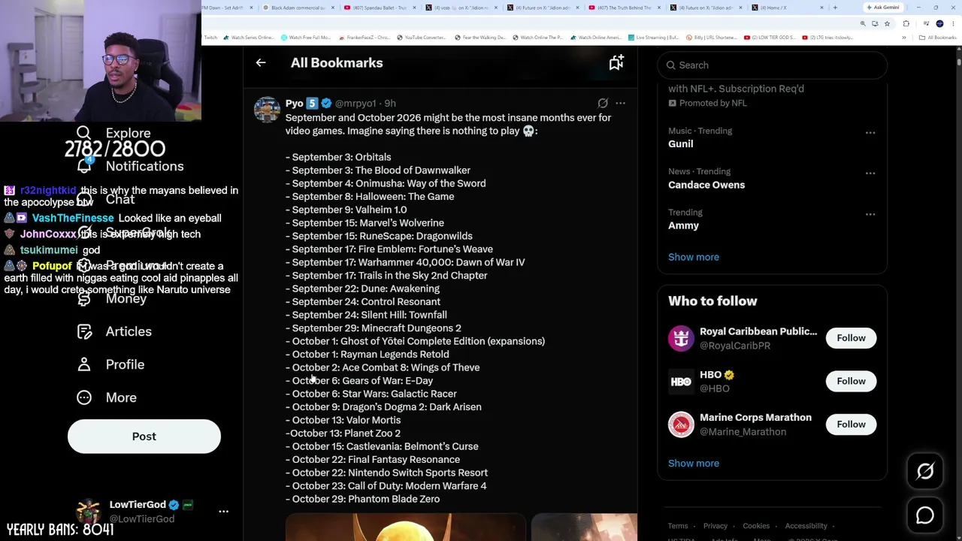Click the add bookmark folder icon
The height and width of the screenshot is (541, 962).
tap(616, 63)
